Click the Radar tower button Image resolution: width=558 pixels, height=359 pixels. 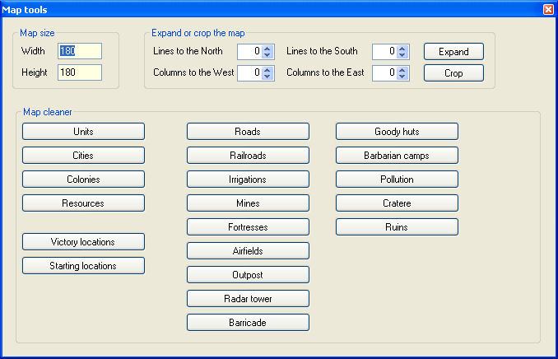tap(248, 298)
